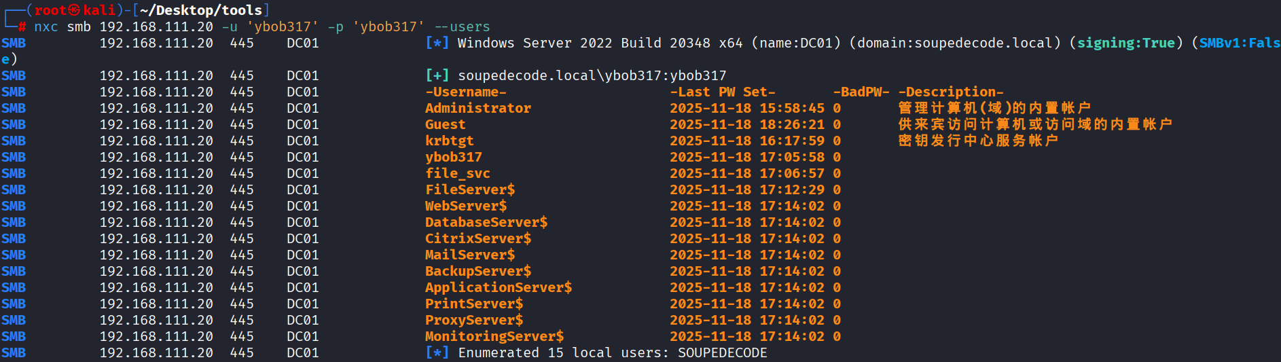Viewport: 1281px width, 362px height.
Task: Click the ~/Desktop/tools working directory path
Action: pyautogui.click(x=201, y=10)
